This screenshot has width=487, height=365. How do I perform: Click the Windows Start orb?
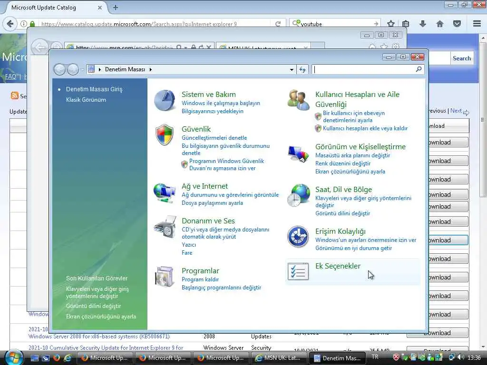point(13,357)
